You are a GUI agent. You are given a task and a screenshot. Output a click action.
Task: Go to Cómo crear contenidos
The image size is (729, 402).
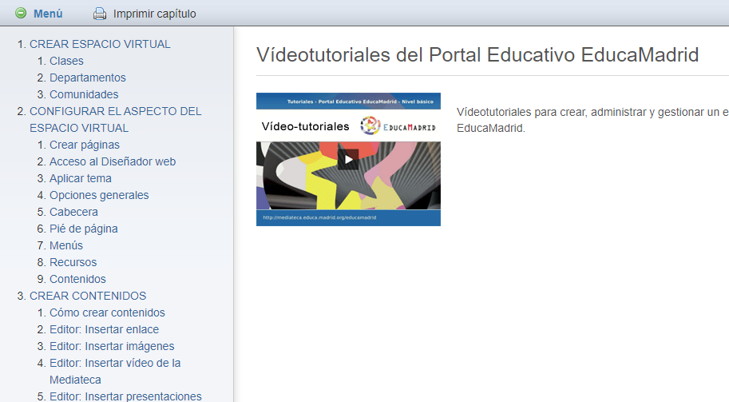click(x=108, y=312)
